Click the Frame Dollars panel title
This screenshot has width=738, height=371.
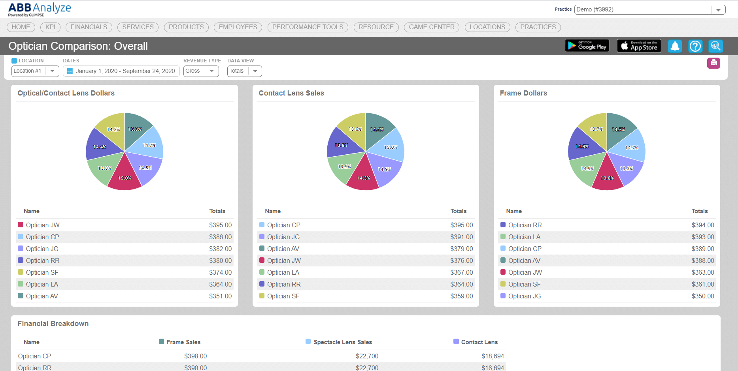point(523,93)
